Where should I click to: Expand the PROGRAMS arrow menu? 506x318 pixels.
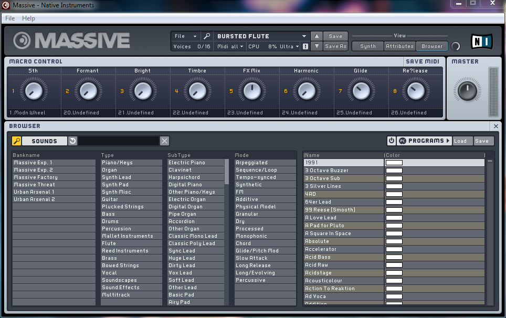click(448, 141)
